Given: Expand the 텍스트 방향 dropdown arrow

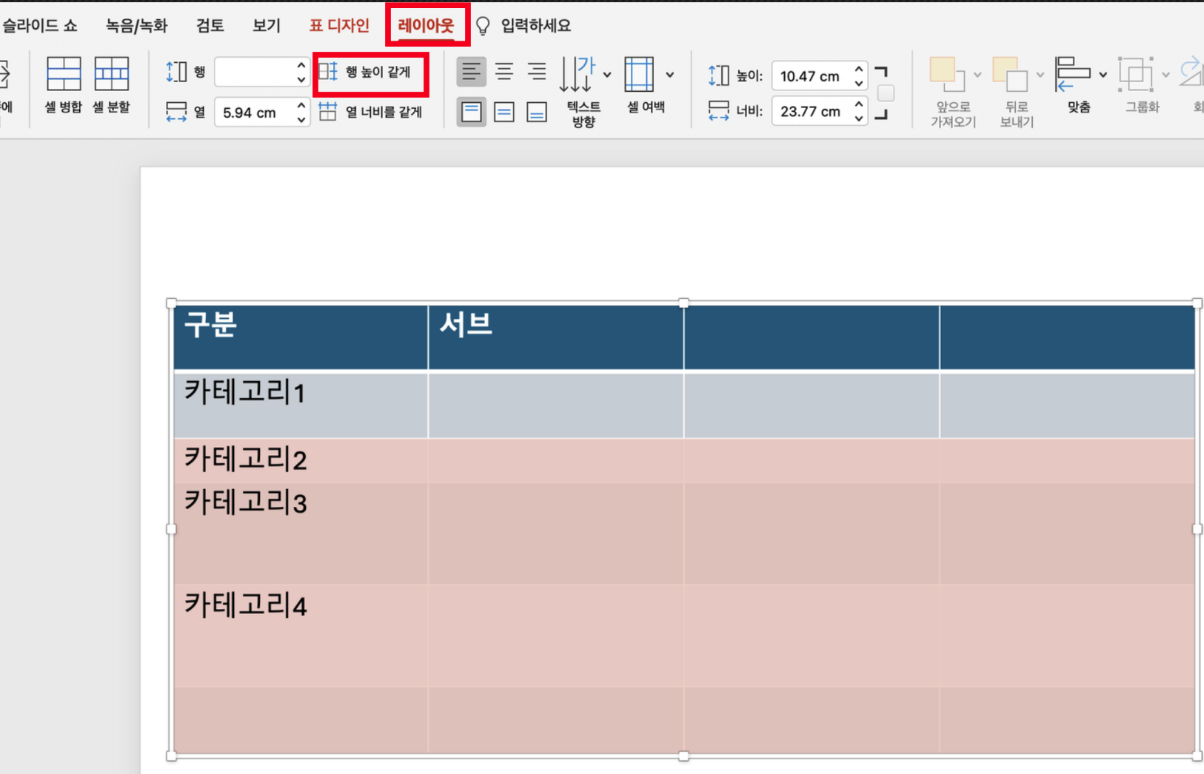Looking at the screenshot, I should pos(607,75).
